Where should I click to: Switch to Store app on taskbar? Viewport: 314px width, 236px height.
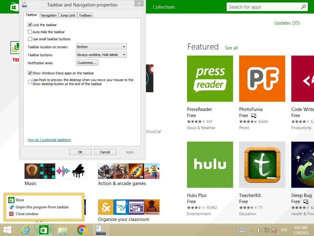click(44, 230)
